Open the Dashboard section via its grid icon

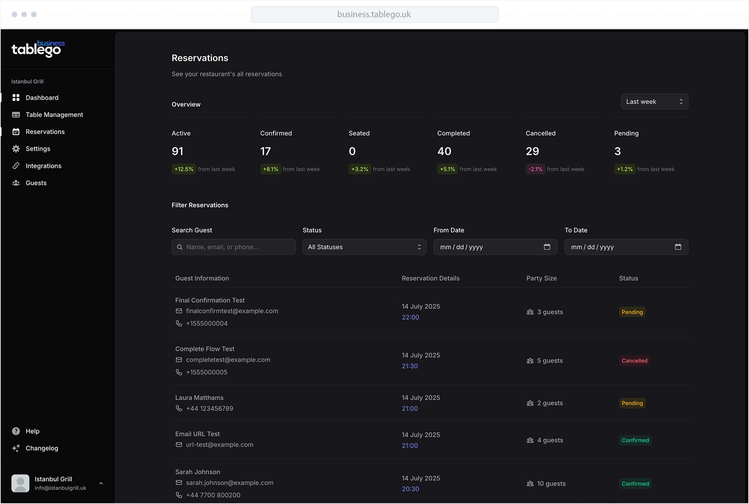tap(16, 97)
